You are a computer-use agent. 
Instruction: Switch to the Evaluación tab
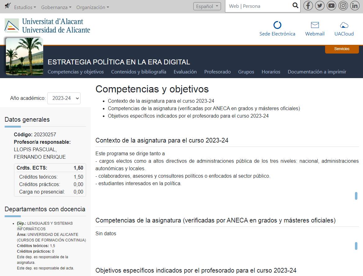click(185, 72)
